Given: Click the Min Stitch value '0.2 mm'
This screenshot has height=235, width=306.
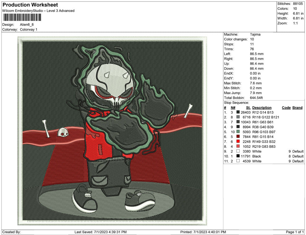Looking at the screenshot, I should pos(256,88).
